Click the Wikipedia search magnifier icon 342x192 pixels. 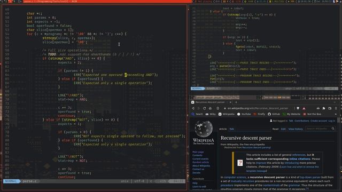[x=333, y=129]
